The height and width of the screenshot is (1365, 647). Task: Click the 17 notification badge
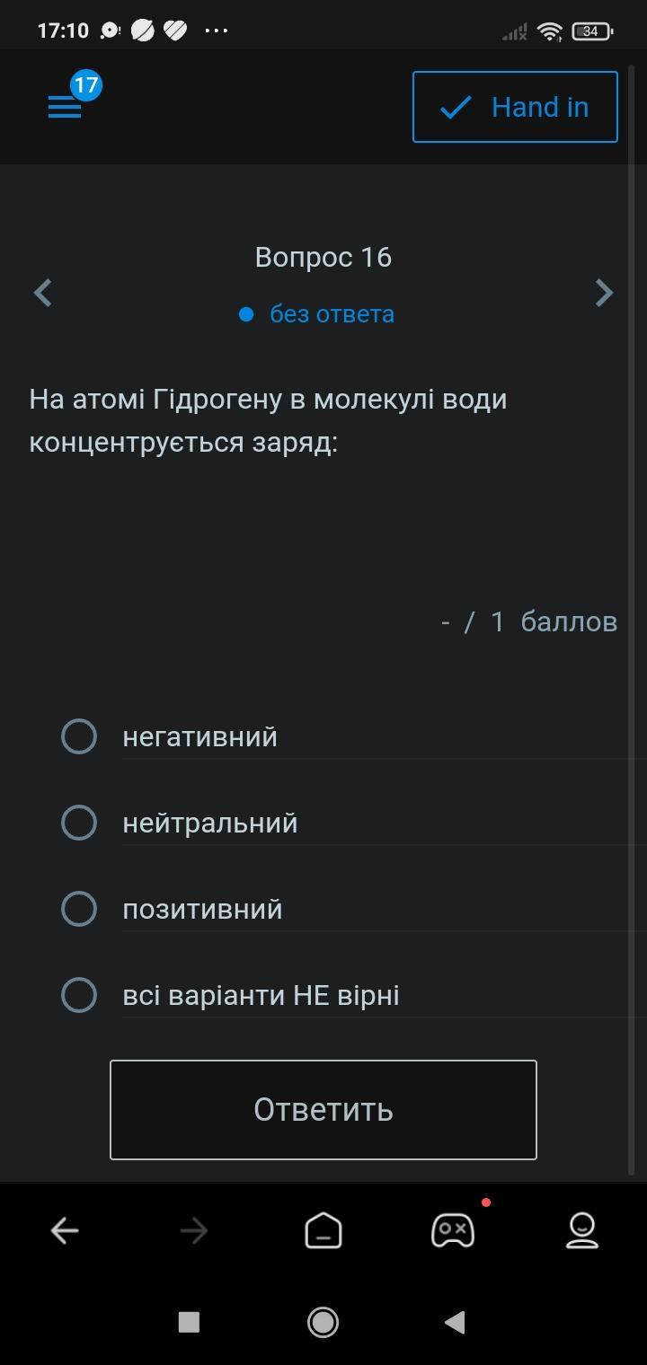[x=85, y=86]
